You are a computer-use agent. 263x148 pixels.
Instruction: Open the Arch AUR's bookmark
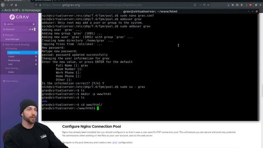point(11,10)
